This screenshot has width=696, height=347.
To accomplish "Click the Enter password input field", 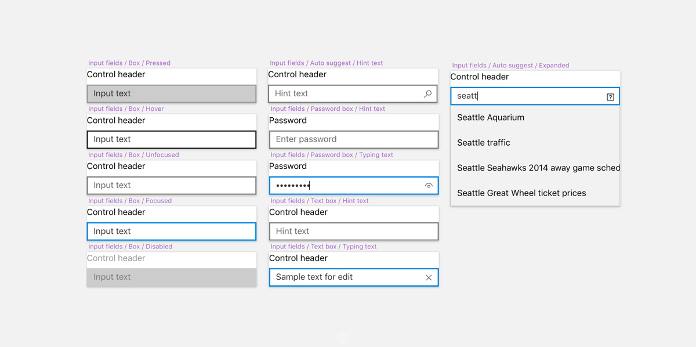I will pos(354,139).
